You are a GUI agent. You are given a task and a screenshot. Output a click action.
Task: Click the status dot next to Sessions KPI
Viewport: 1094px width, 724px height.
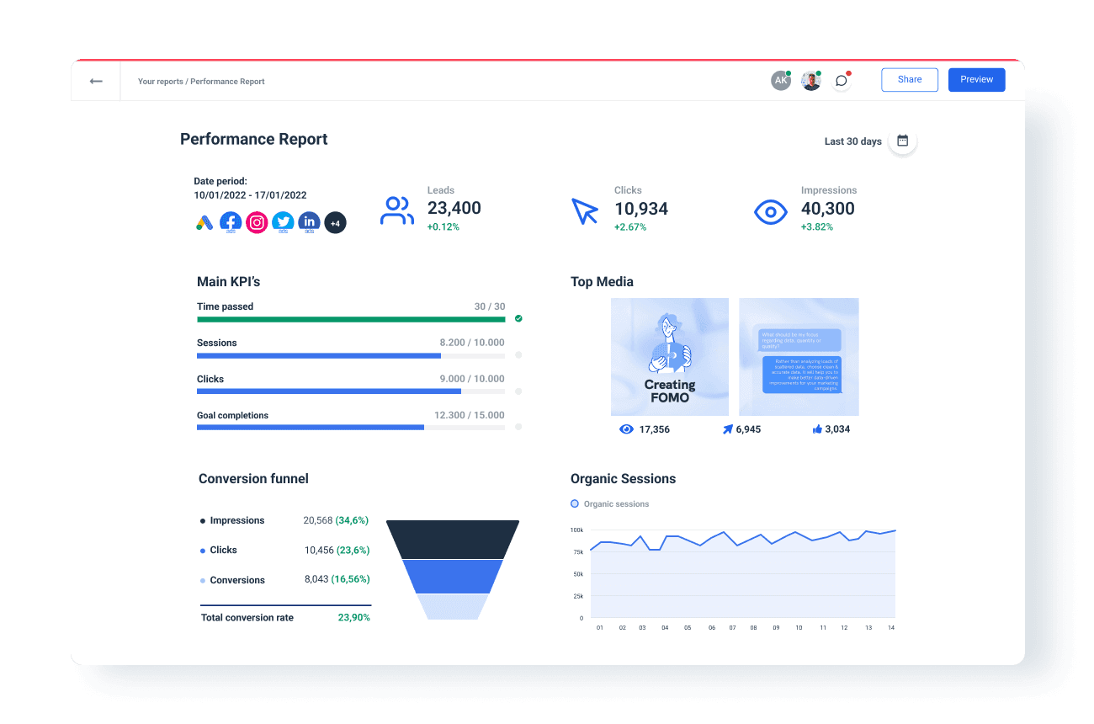tap(518, 355)
